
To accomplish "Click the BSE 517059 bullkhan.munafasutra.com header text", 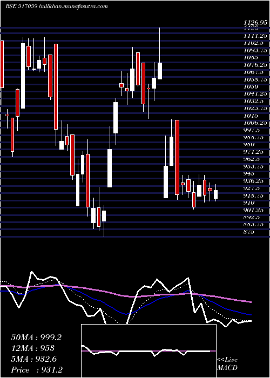I will pyautogui.click(x=56, y=6).
